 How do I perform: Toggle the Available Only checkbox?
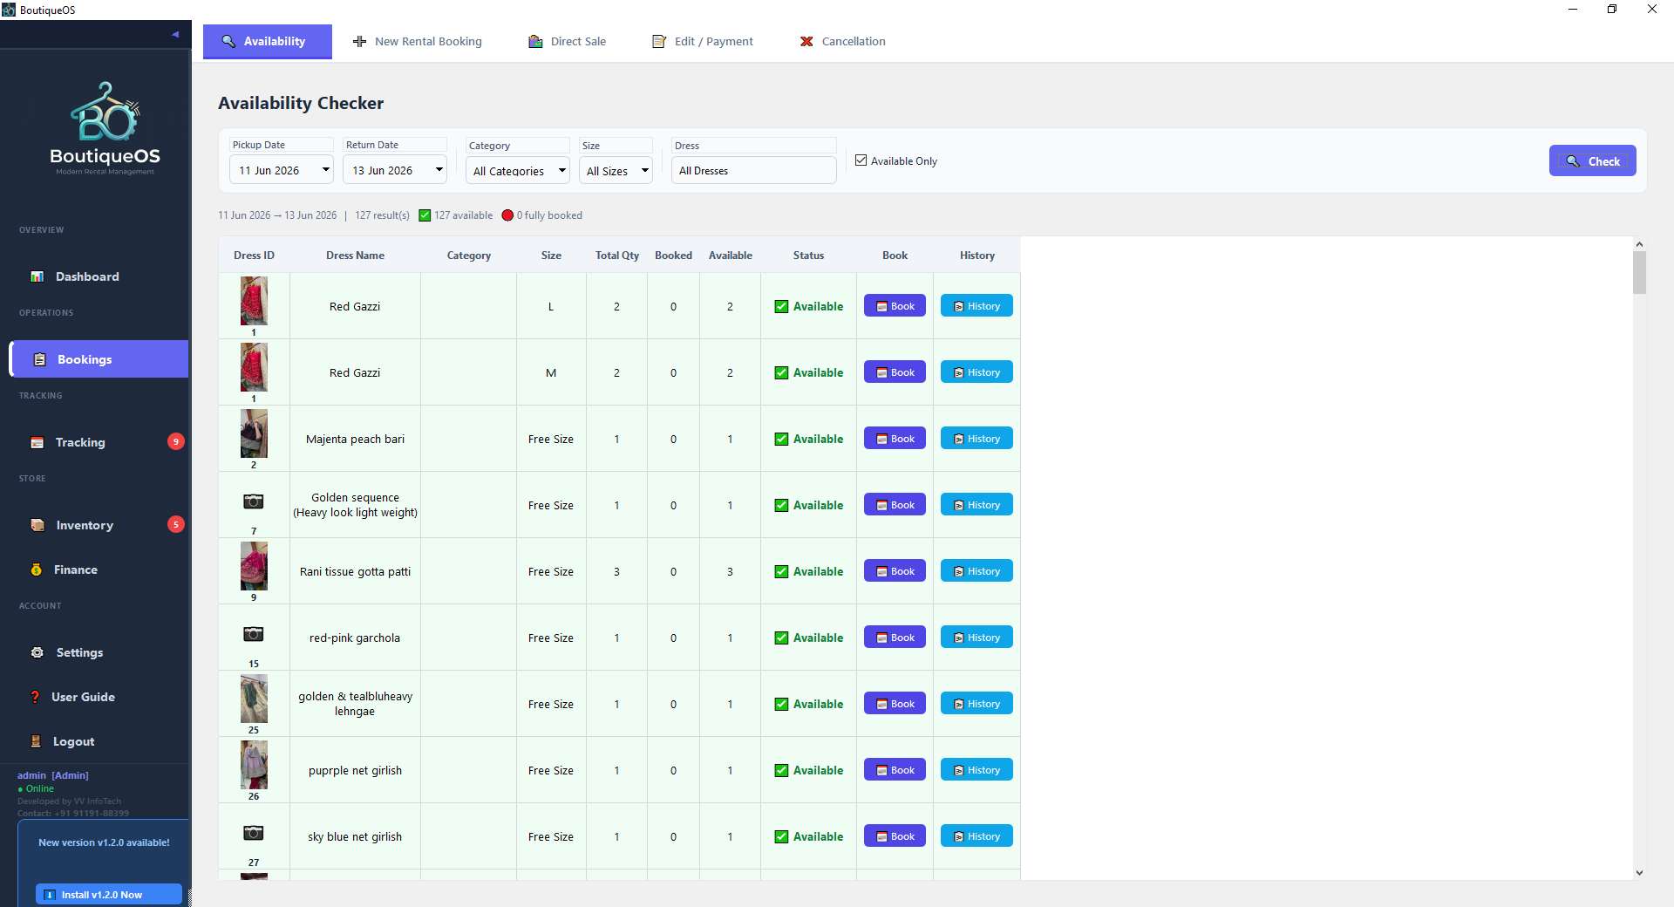tap(861, 160)
